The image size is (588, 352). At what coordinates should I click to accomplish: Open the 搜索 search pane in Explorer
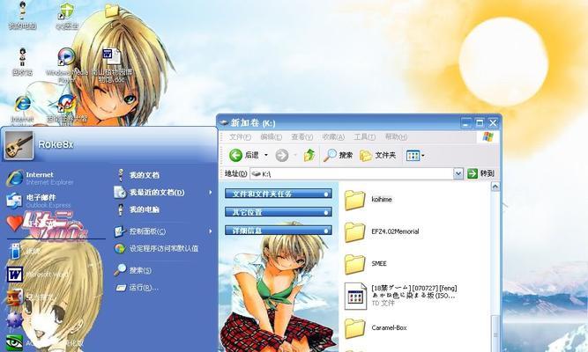338,155
